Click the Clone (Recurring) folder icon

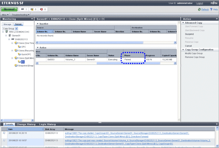coord(16,50)
